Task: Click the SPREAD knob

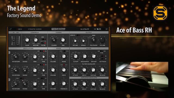Action: [x=83, y=41]
